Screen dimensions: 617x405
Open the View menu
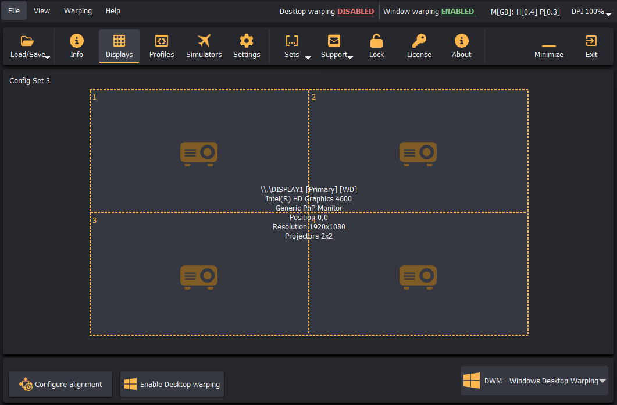[x=42, y=10]
